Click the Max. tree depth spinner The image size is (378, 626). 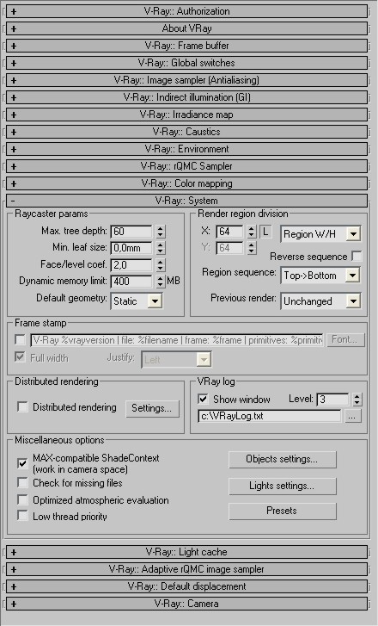[x=160, y=231]
